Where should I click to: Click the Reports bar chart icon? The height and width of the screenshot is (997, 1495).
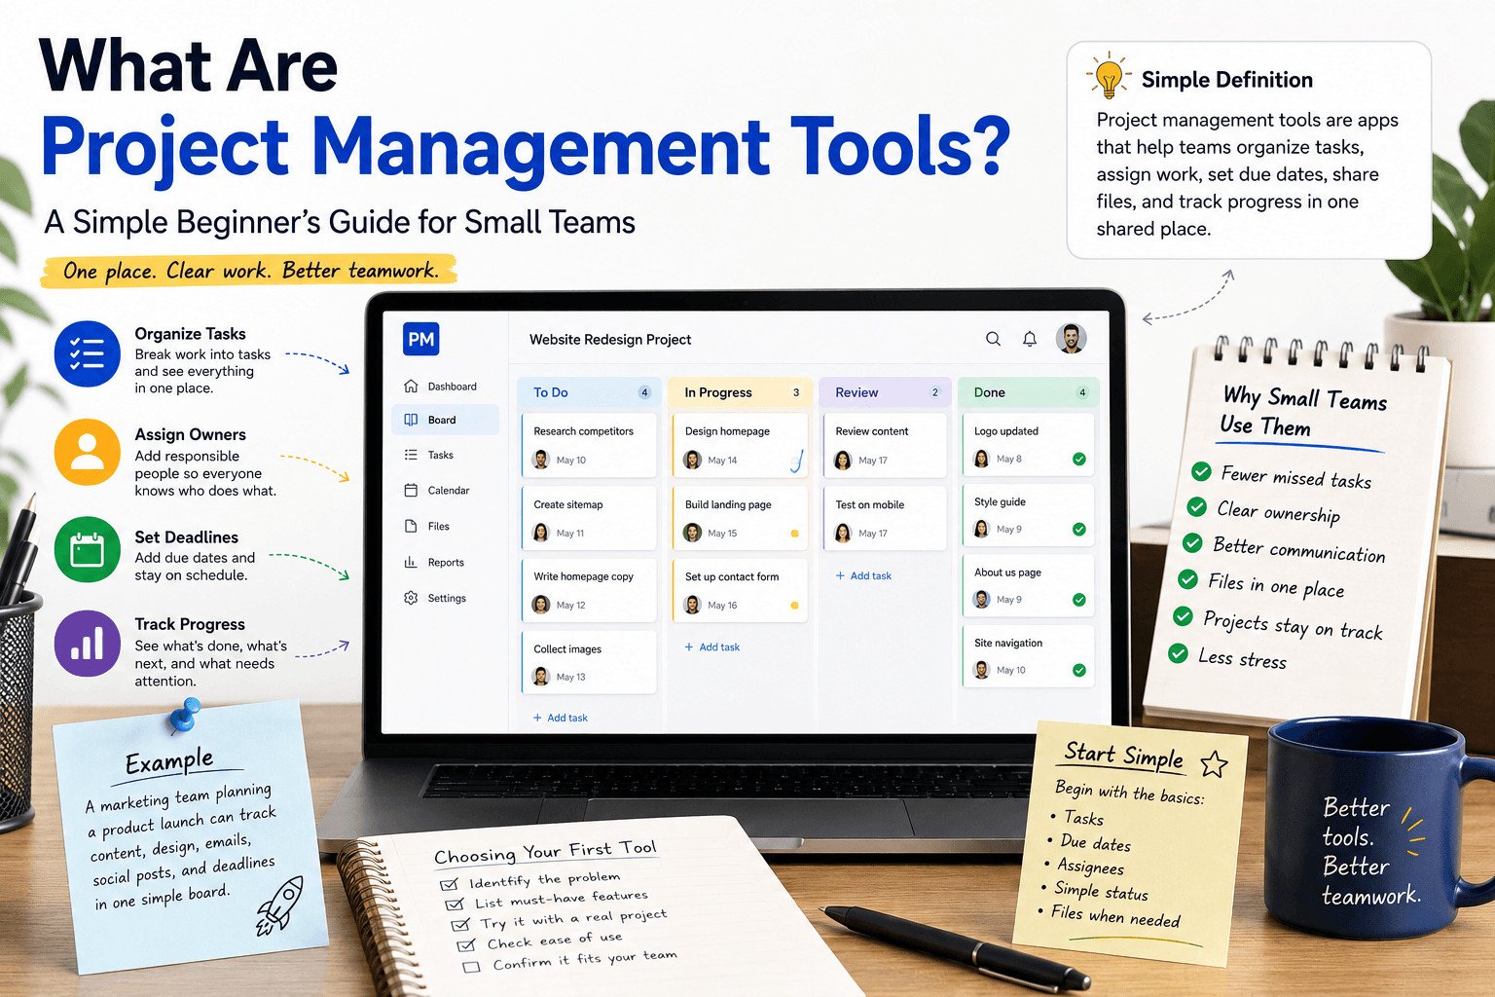pyautogui.click(x=411, y=562)
